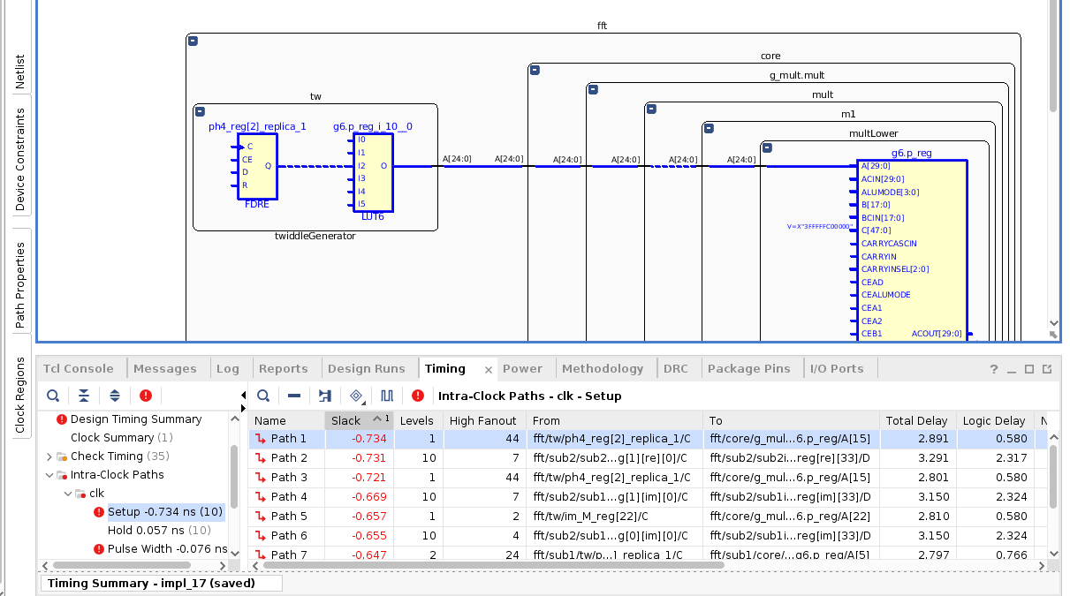The image size is (1070, 596).
Task: Click the waveform icon in paths toolbar
Action: click(x=387, y=396)
